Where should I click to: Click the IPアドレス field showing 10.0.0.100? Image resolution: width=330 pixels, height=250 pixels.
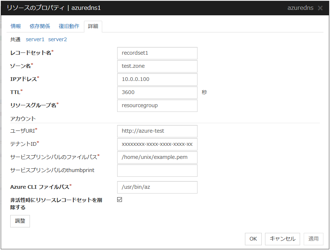157,79
